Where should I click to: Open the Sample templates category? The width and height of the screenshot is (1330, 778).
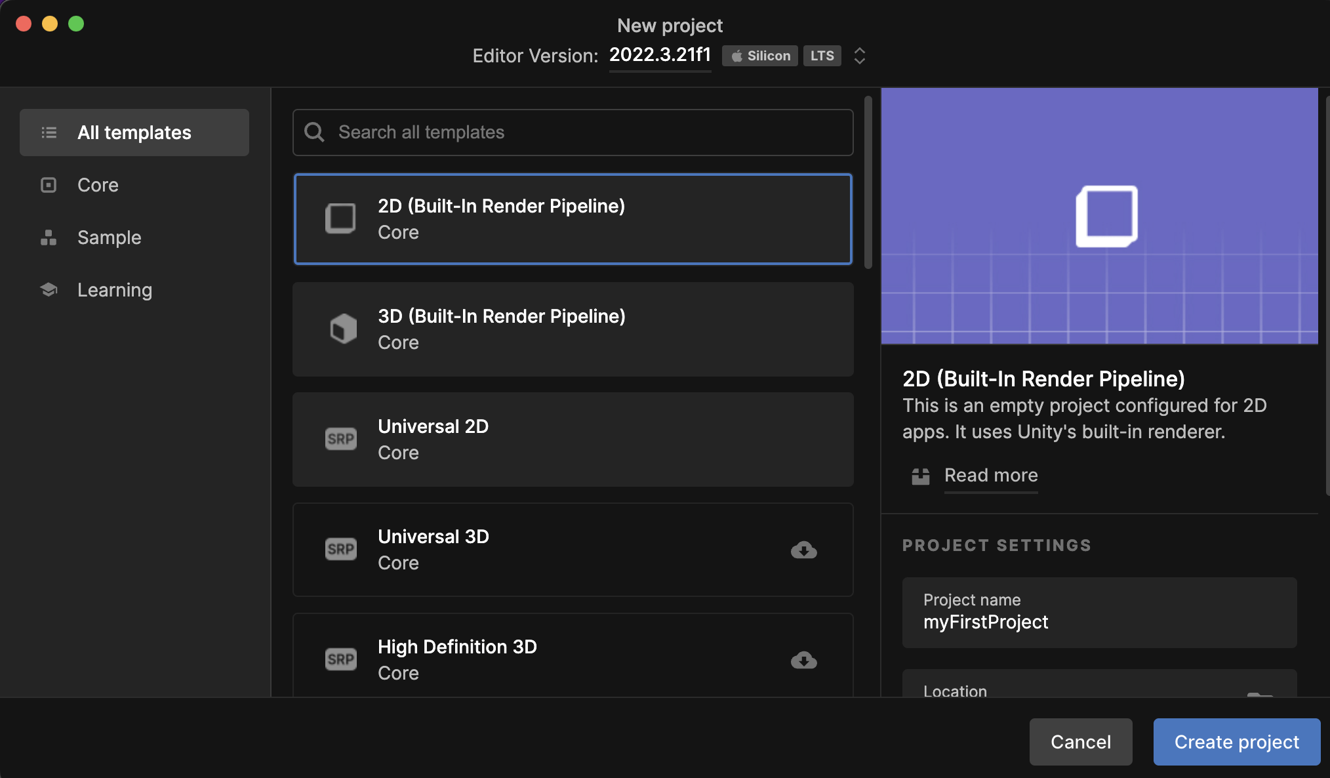click(x=109, y=237)
